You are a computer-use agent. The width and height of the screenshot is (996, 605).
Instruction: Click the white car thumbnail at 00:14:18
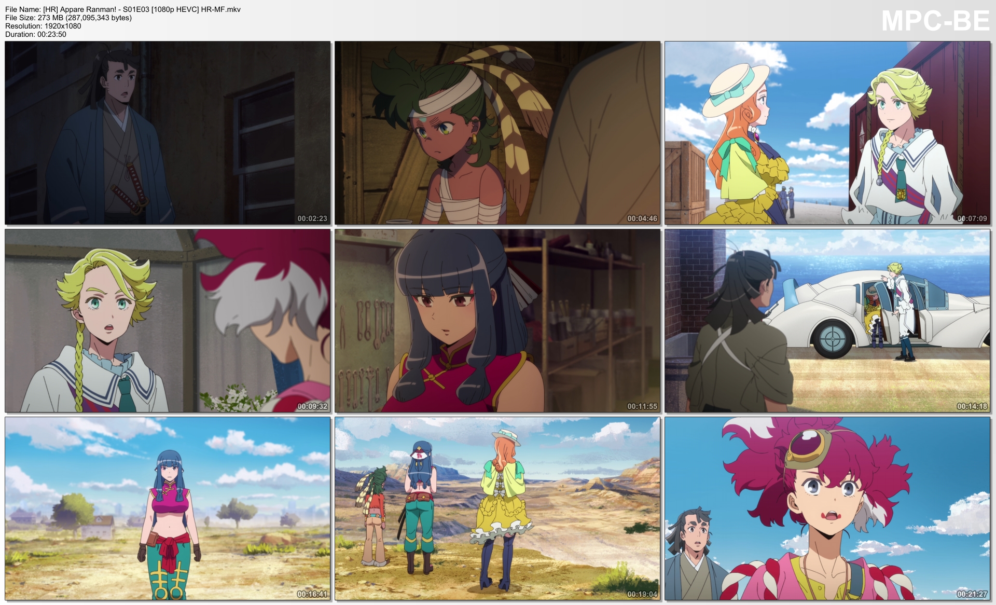(x=827, y=321)
